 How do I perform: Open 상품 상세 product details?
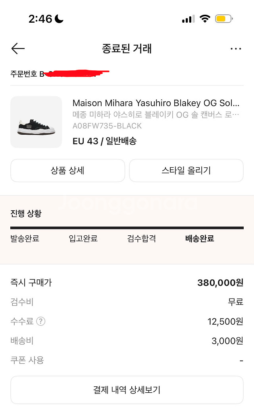coord(67,170)
